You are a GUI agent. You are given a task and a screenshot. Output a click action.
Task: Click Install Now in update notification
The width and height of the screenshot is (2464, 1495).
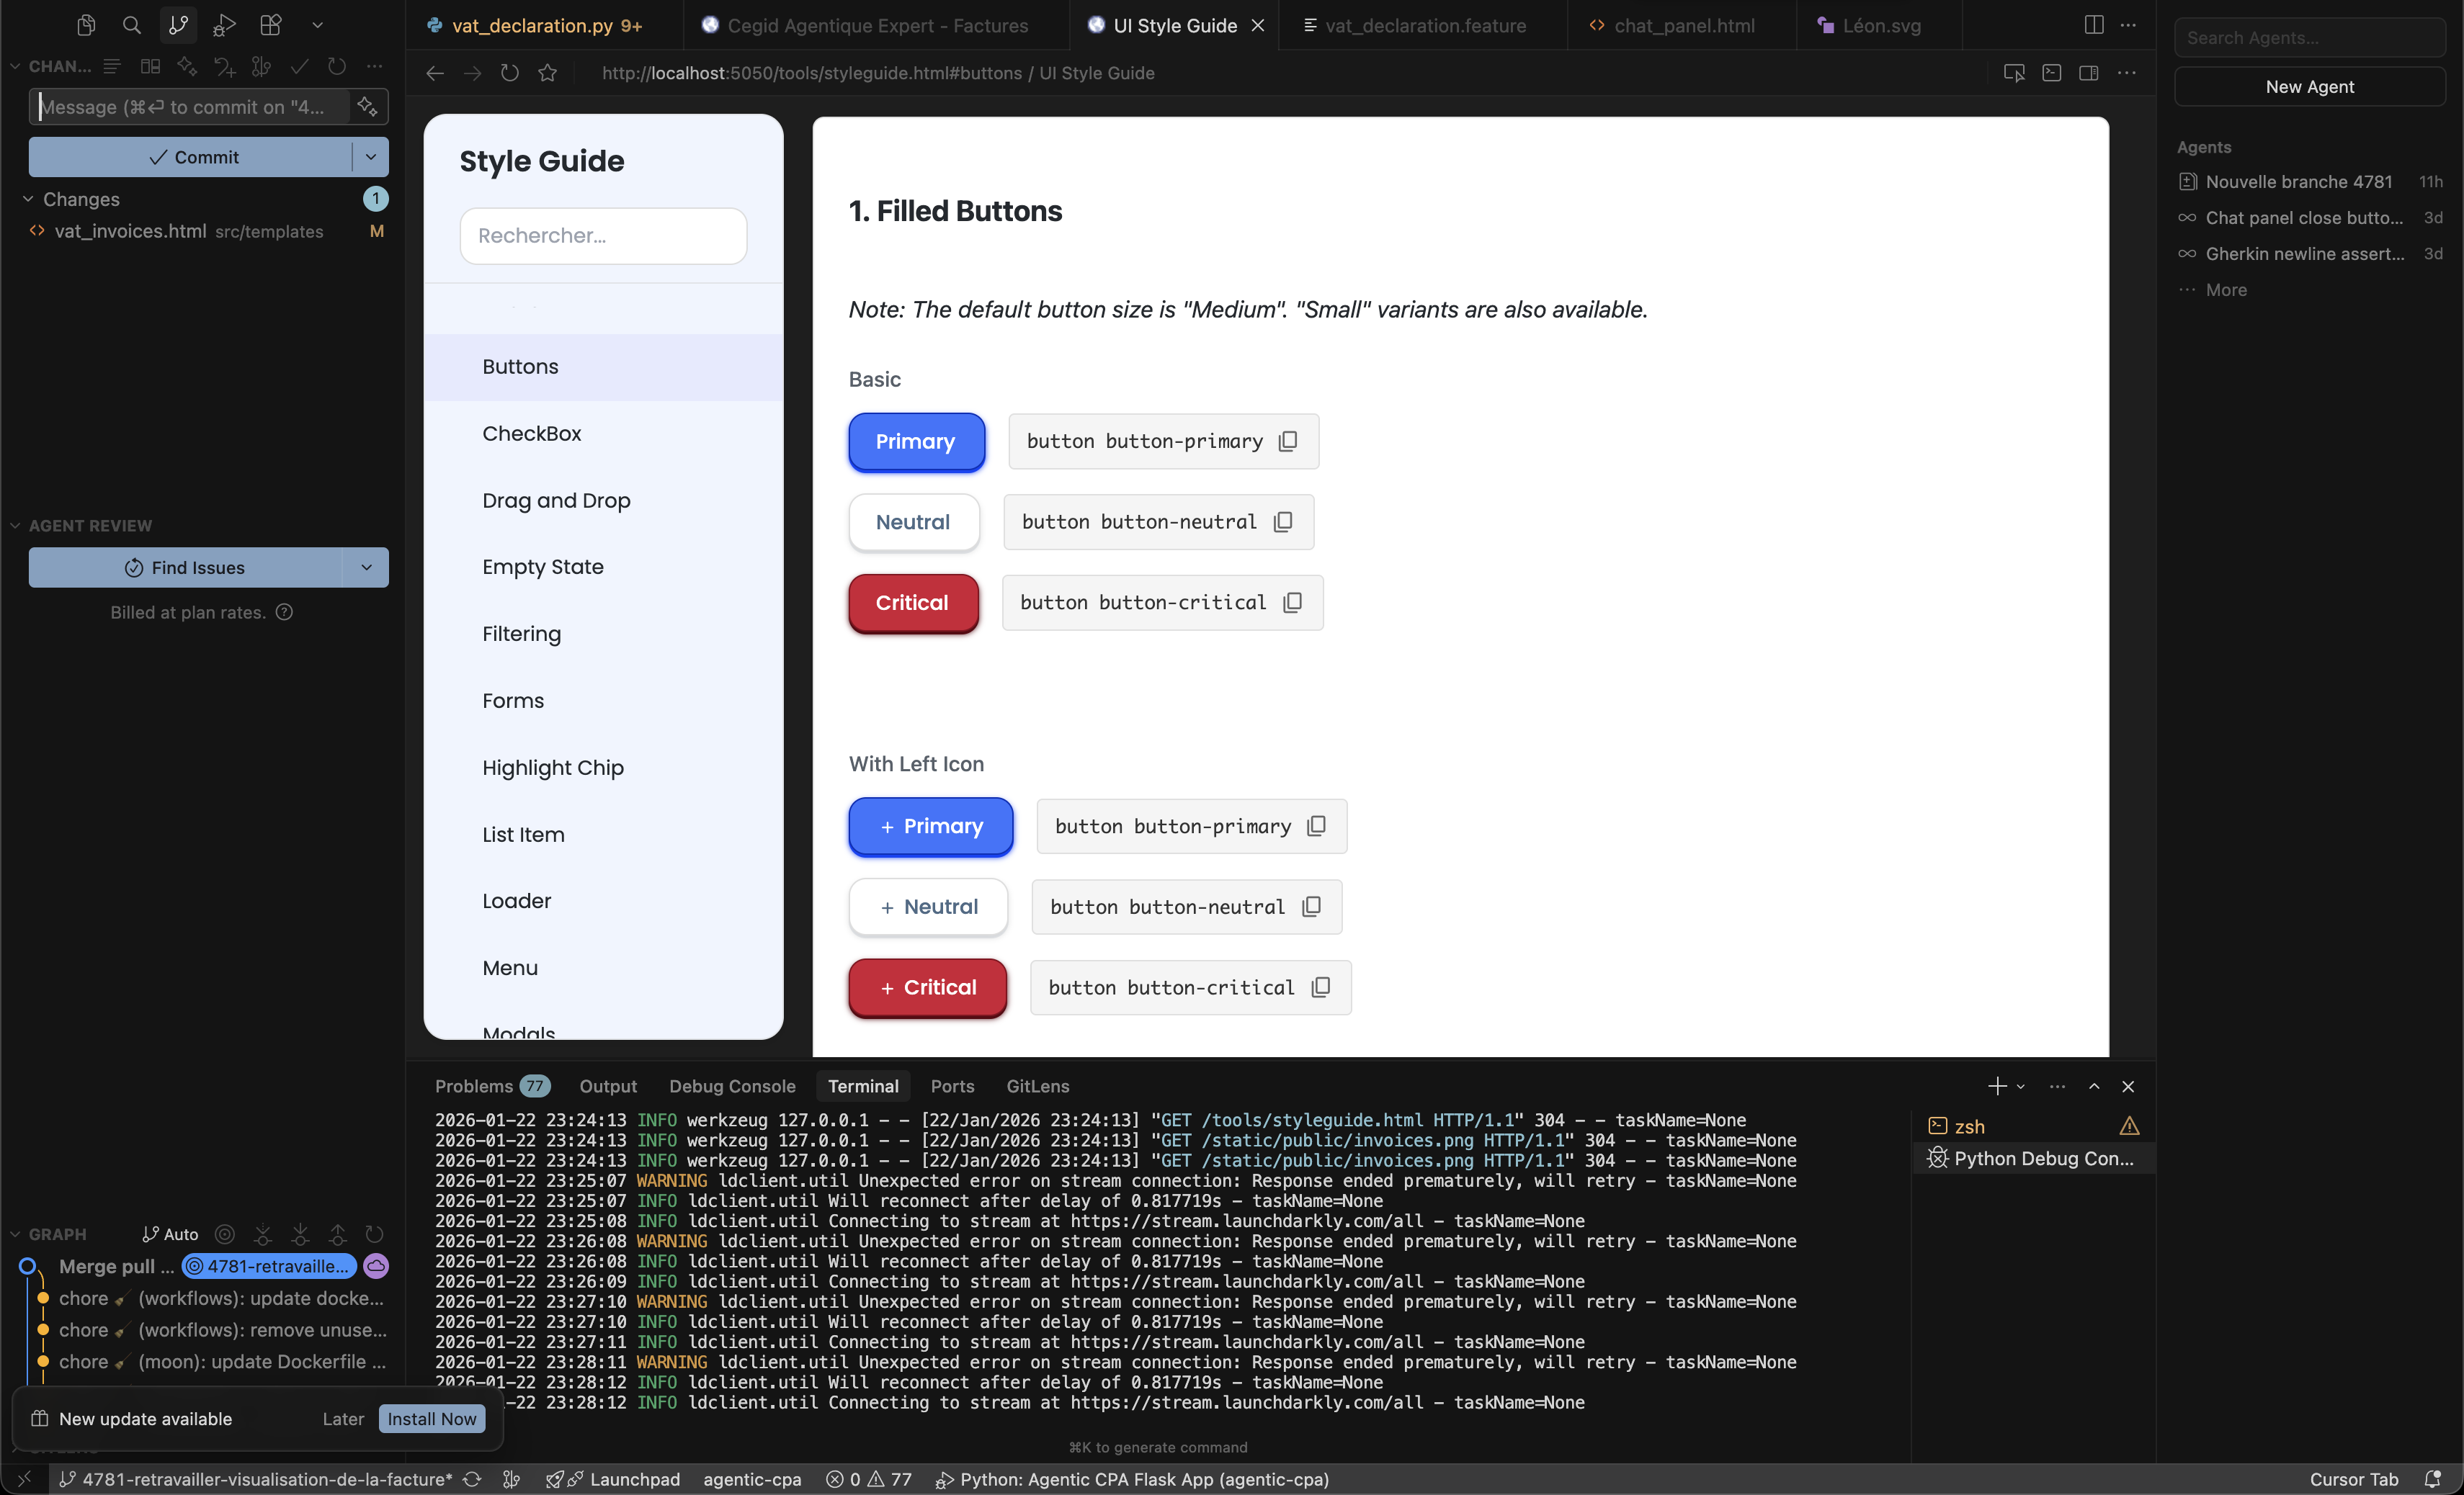432,1418
